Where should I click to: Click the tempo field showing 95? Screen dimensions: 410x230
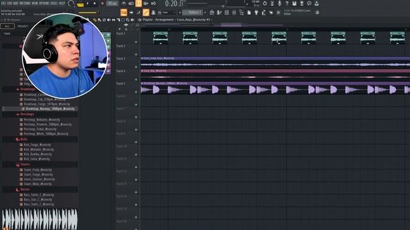coord(113,3)
